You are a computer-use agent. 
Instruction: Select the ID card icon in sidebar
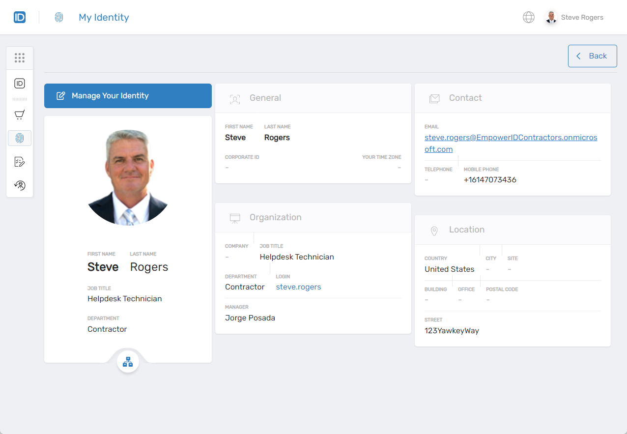pyautogui.click(x=20, y=84)
